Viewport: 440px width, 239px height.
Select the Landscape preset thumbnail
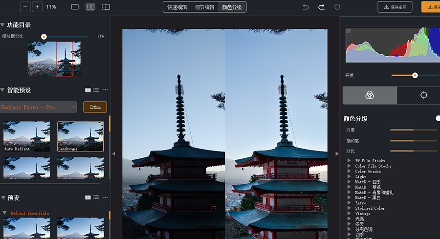[81, 137]
